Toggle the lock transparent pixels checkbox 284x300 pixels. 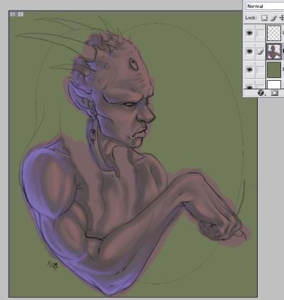(x=264, y=18)
